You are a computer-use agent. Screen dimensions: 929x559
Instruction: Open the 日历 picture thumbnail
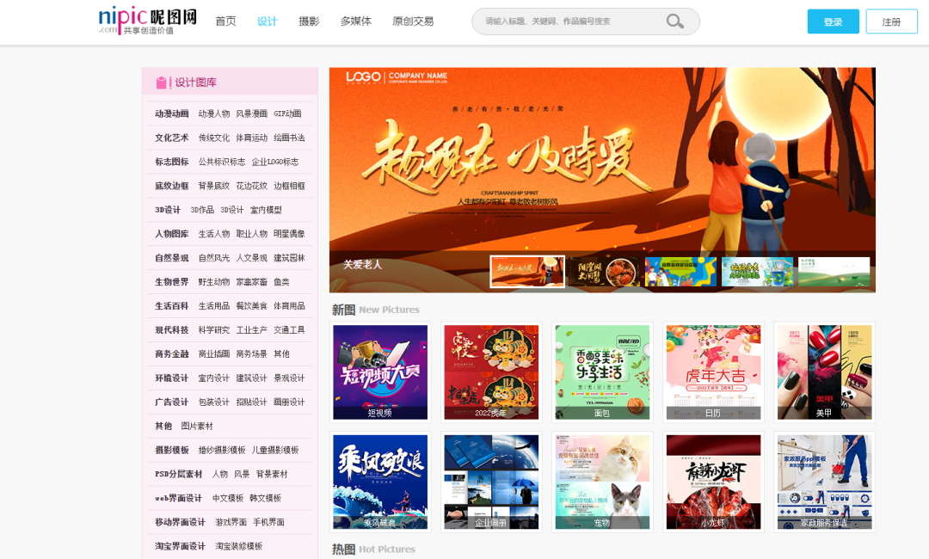click(713, 372)
